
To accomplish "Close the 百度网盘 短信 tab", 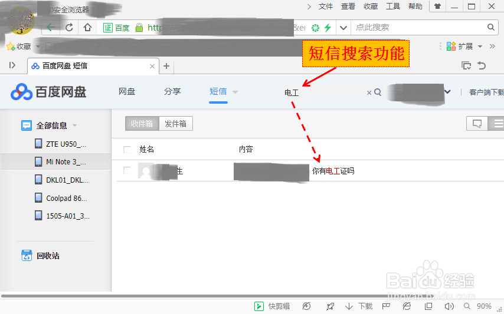I will [x=152, y=66].
